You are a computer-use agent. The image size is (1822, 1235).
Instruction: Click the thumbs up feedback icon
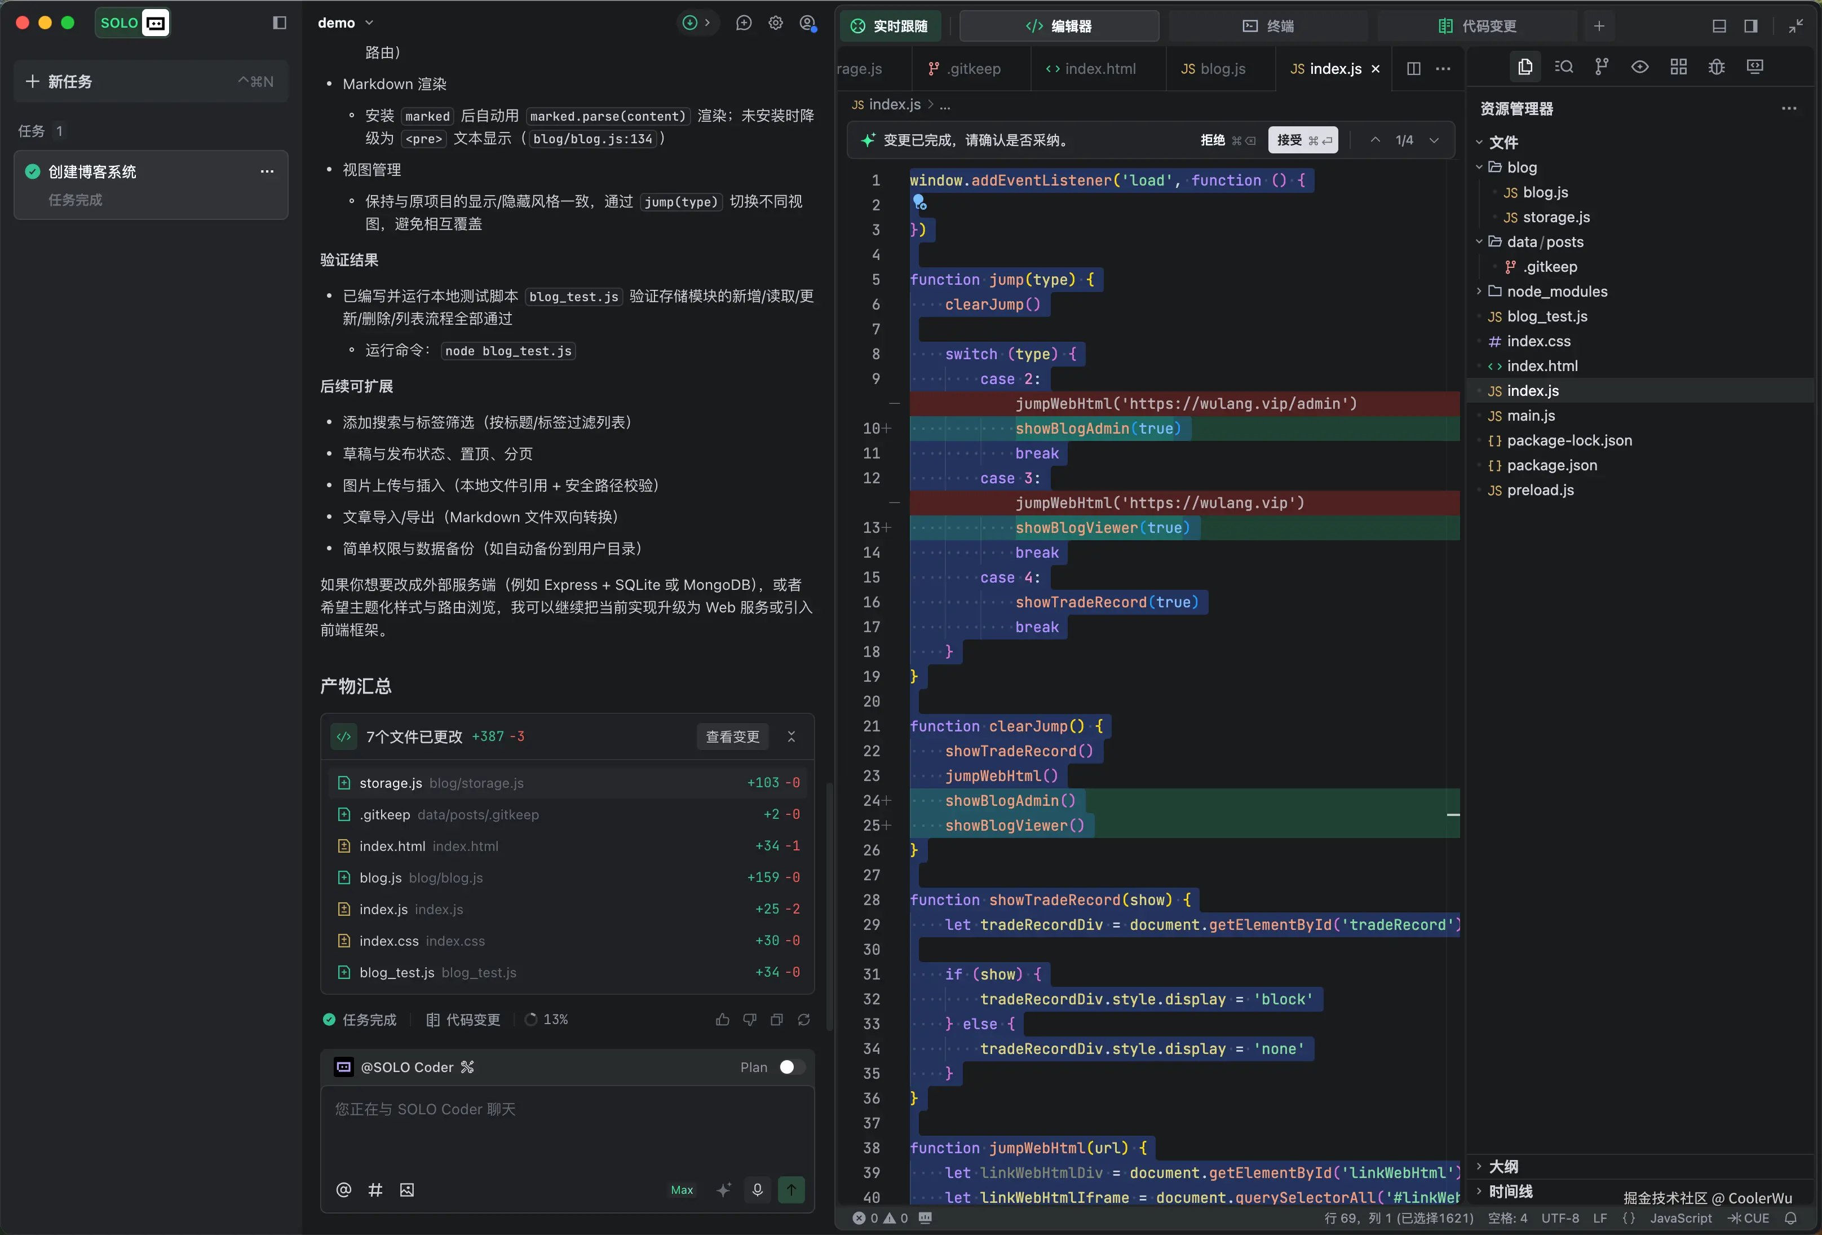[x=722, y=1020]
